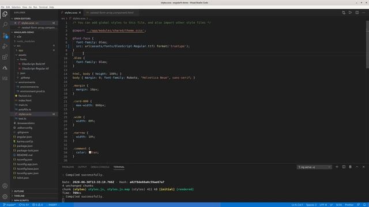
Task: Click the master branch in status bar
Action: pos(9,205)
